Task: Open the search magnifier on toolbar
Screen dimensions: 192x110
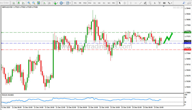Action: 184,3
